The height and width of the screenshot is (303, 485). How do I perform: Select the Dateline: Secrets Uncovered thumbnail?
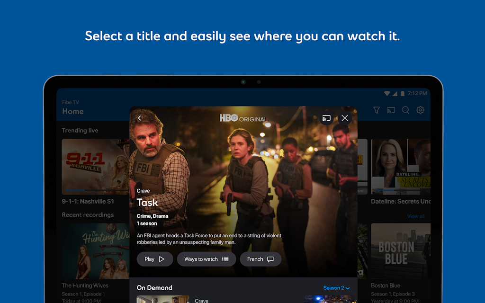400,167
